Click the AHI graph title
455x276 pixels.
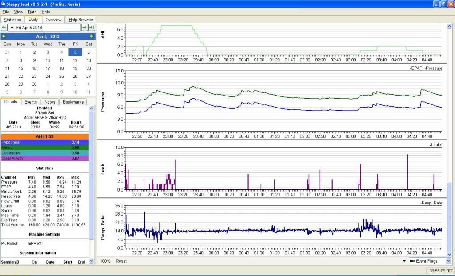click(x=103, y=35)
